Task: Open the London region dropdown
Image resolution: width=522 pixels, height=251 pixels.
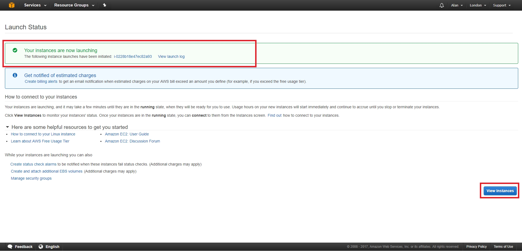Action: pyautogui.click(x=478, y=5)
